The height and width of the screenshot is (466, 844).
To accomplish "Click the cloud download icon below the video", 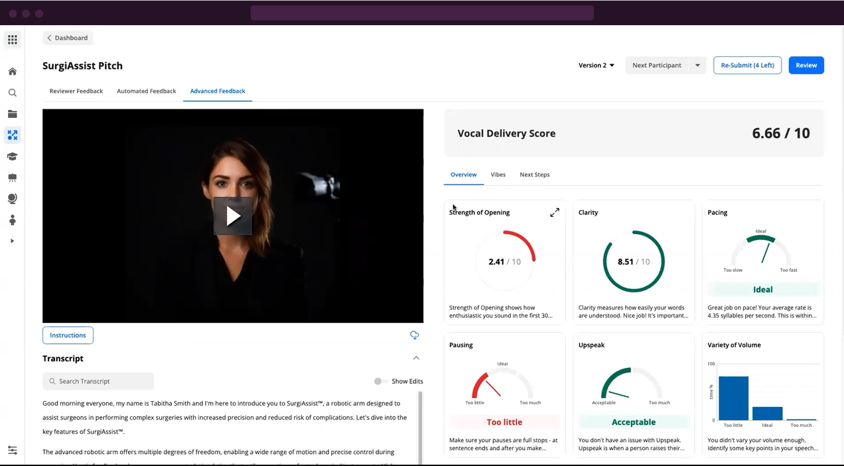I will click(x=414, y=335).
